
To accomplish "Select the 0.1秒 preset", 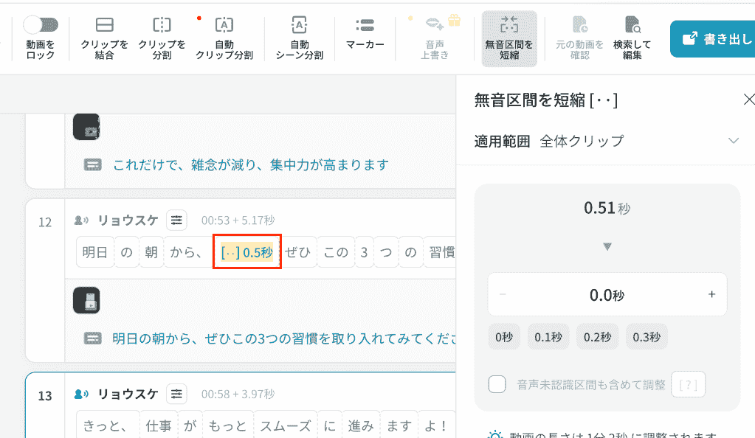I will coord(548,337).
